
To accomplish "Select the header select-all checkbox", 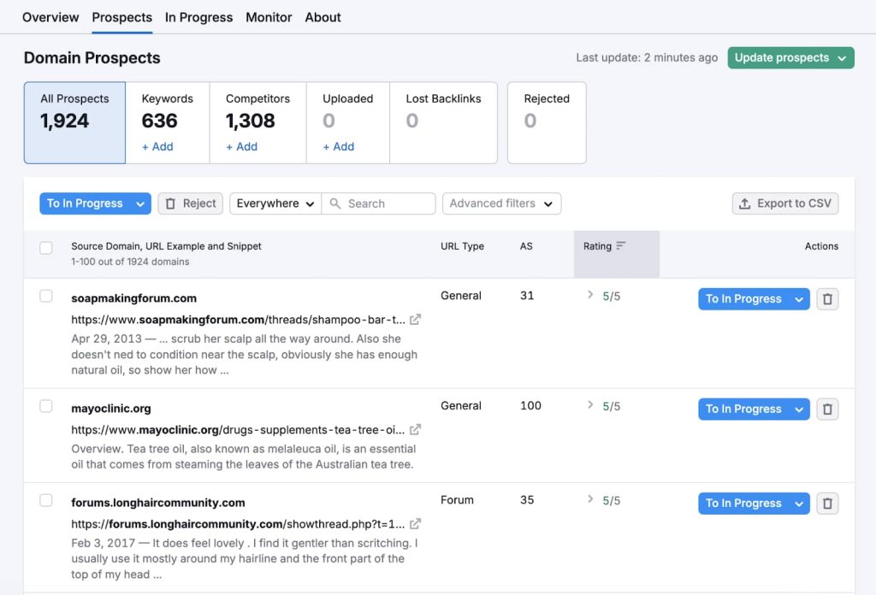I will [46, 247].
